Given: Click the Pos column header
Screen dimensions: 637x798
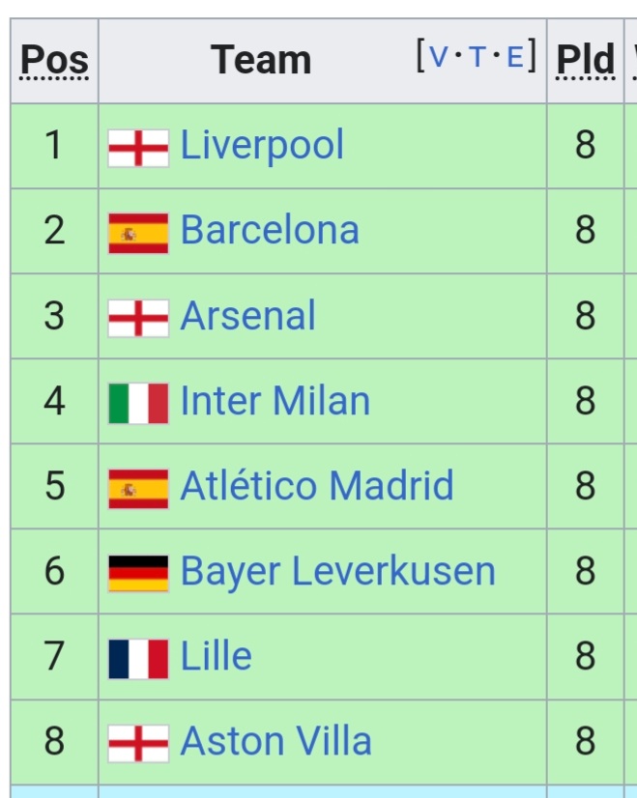Looking at the screenshot, I should 54,61.
